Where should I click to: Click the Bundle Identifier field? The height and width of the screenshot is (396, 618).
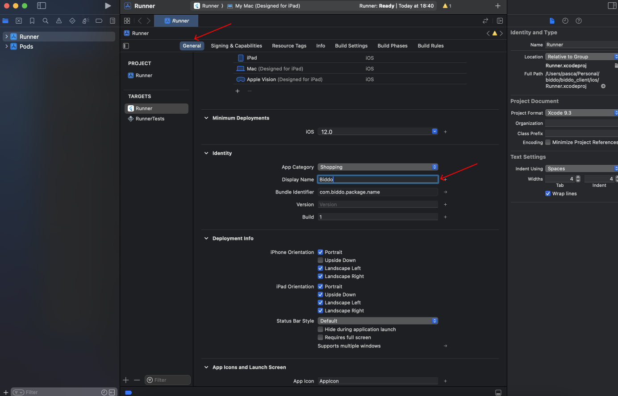(x=378, y=192)
